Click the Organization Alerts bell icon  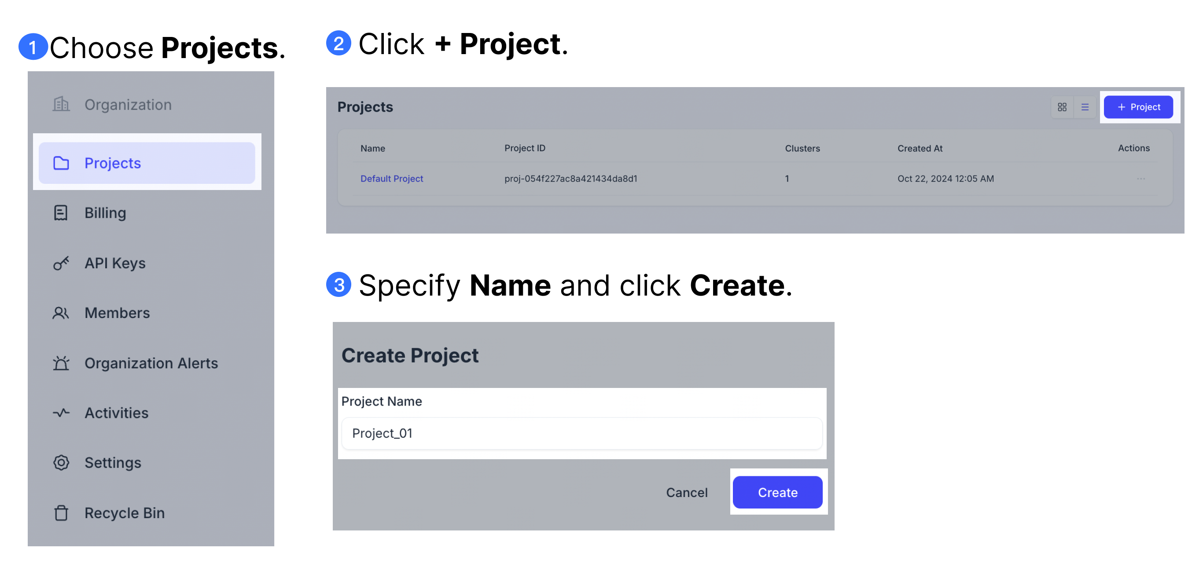click(x=61, y=362)
